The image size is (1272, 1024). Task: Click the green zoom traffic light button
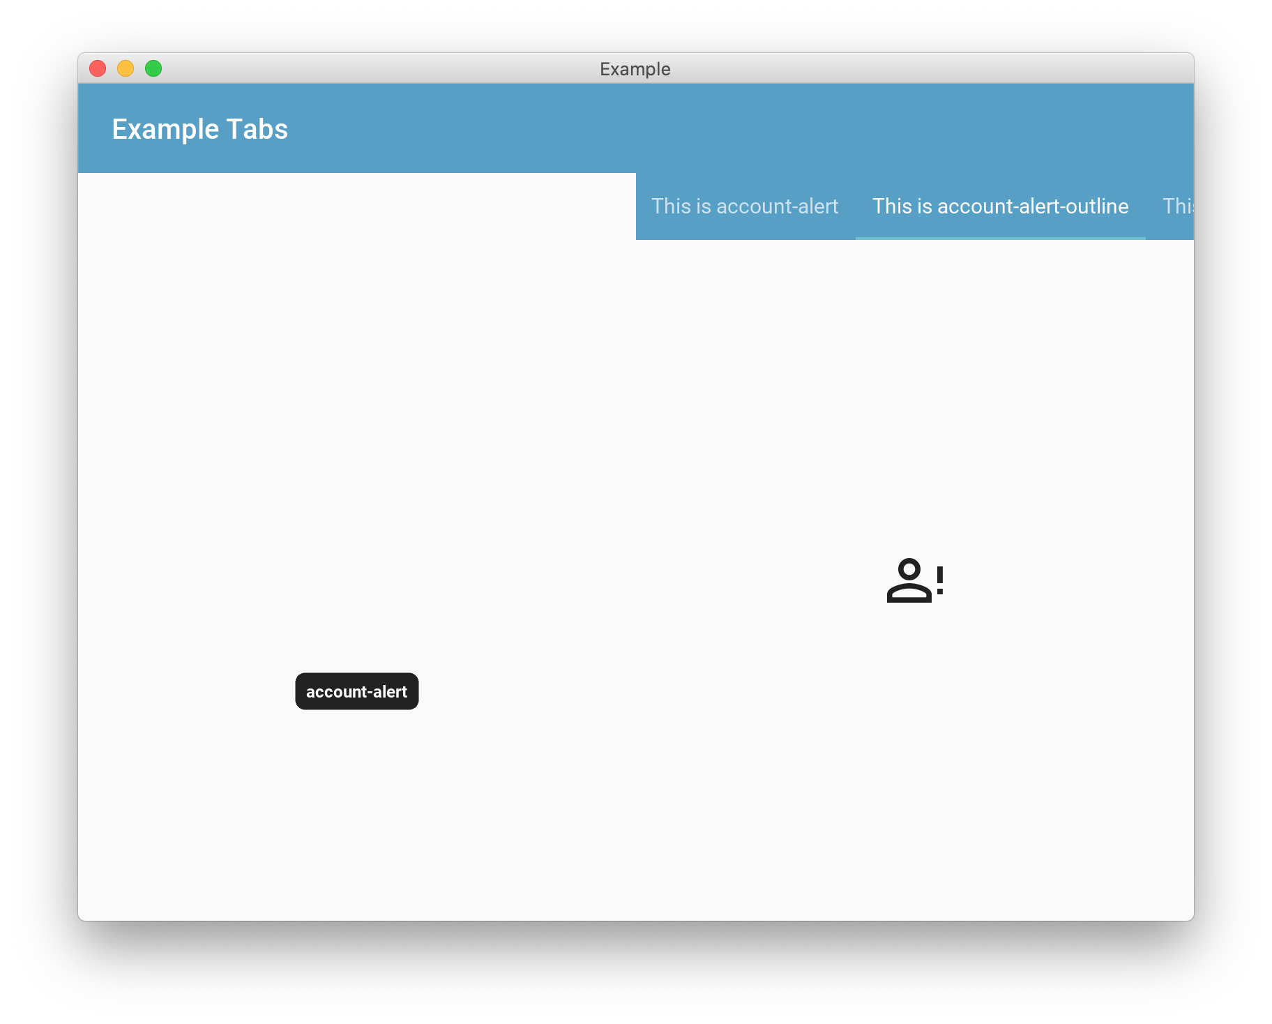[153, 68]
